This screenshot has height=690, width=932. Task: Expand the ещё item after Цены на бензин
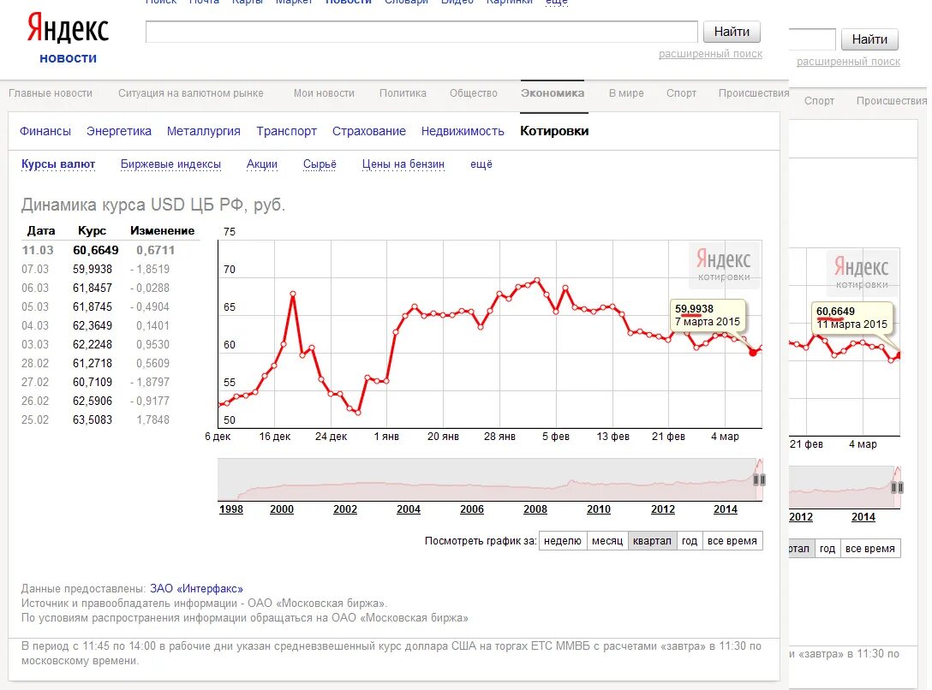tap(481, 164)
